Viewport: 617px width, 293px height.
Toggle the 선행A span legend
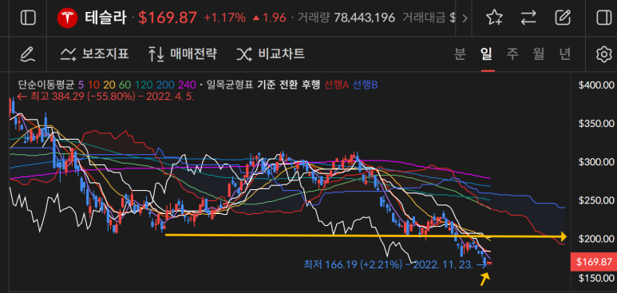pos(336,85)
